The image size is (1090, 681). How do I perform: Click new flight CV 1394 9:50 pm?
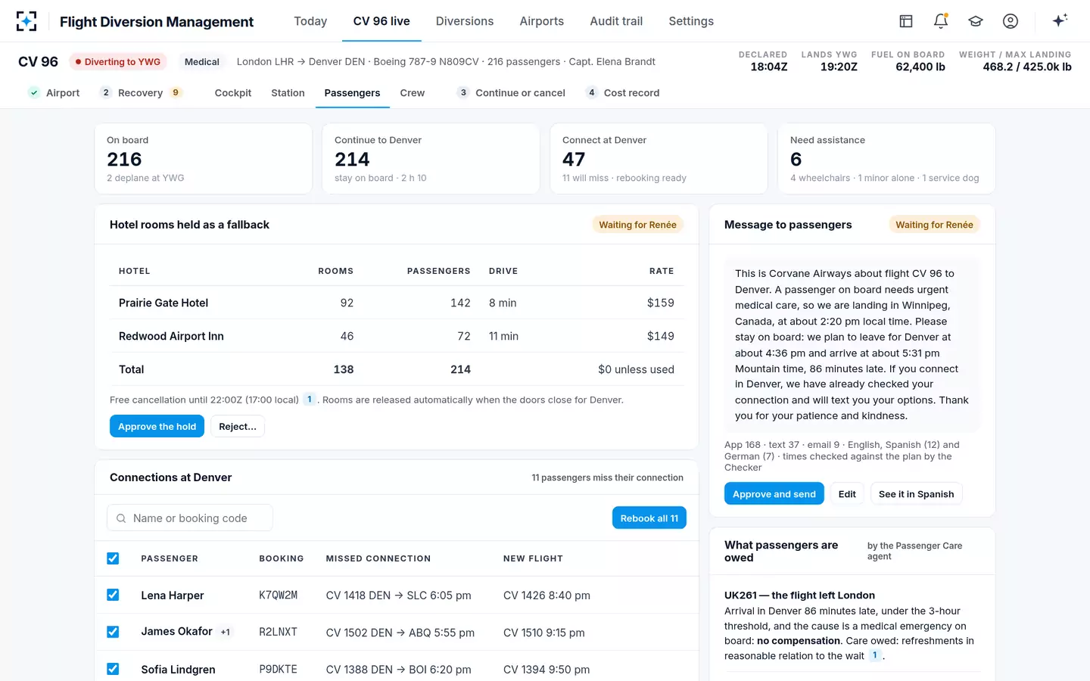pyautogui.click(x=547, y=670)
